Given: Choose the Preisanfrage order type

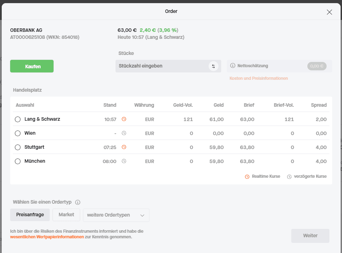Looking at the screenshot, I should (30, 215).
